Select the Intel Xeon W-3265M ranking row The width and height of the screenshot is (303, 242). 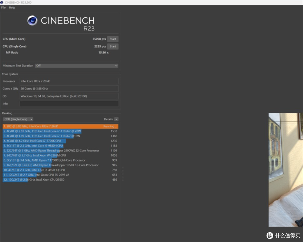[x=61, y=155]
